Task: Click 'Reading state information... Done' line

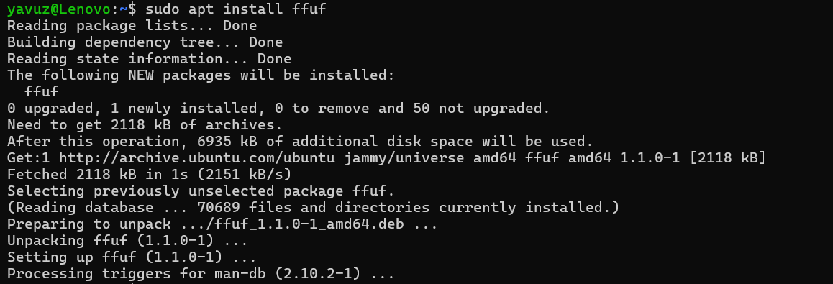Action: pyautogui.click(x=150, y=58)
